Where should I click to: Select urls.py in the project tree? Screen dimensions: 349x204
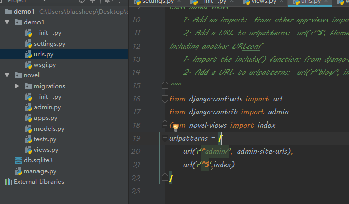[45, 54]
